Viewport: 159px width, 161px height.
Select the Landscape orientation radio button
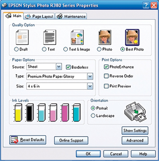click(93, 116)
